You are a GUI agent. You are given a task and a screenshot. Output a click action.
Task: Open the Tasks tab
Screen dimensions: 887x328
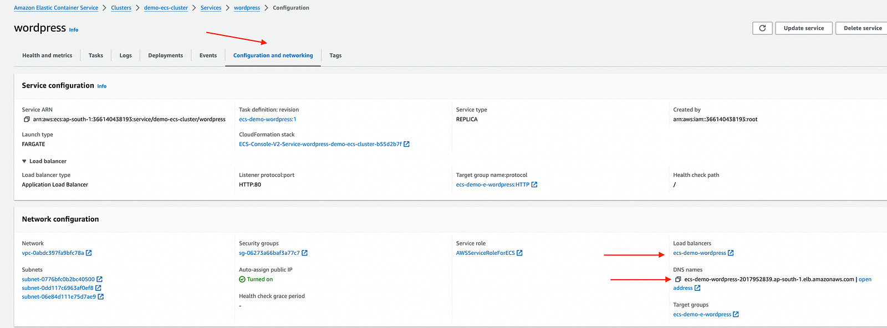96,55
